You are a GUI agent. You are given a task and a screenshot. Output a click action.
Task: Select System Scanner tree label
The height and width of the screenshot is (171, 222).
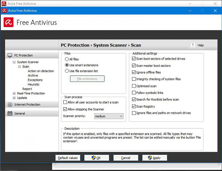click(x=28, y=62)
